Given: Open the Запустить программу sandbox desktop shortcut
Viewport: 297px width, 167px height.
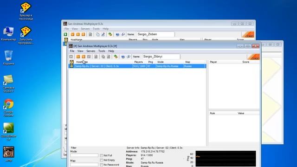Looking at the screenshot, I should 26,35.
